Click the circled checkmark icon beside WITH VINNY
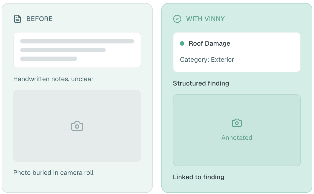 [177, 19]
